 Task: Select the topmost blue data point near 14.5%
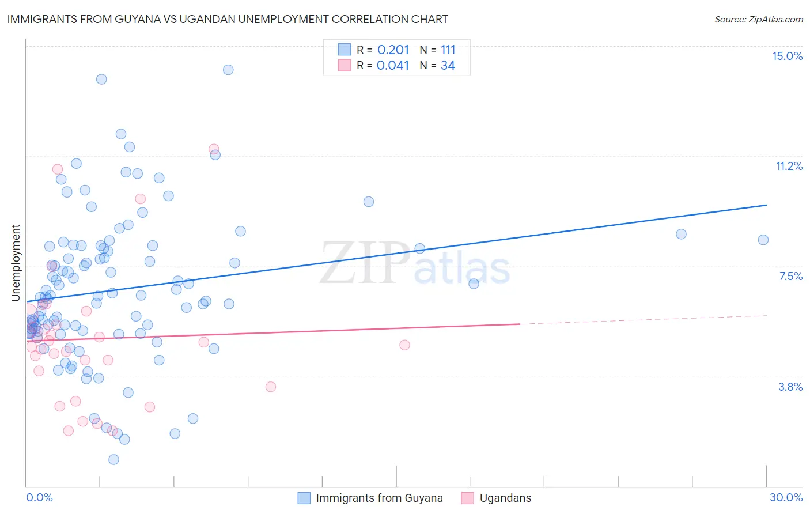(x=228, y=70)
